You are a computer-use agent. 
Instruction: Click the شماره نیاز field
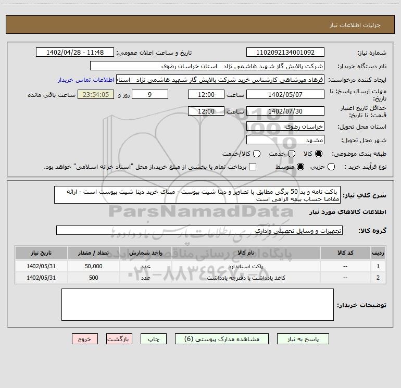[285, 53]
